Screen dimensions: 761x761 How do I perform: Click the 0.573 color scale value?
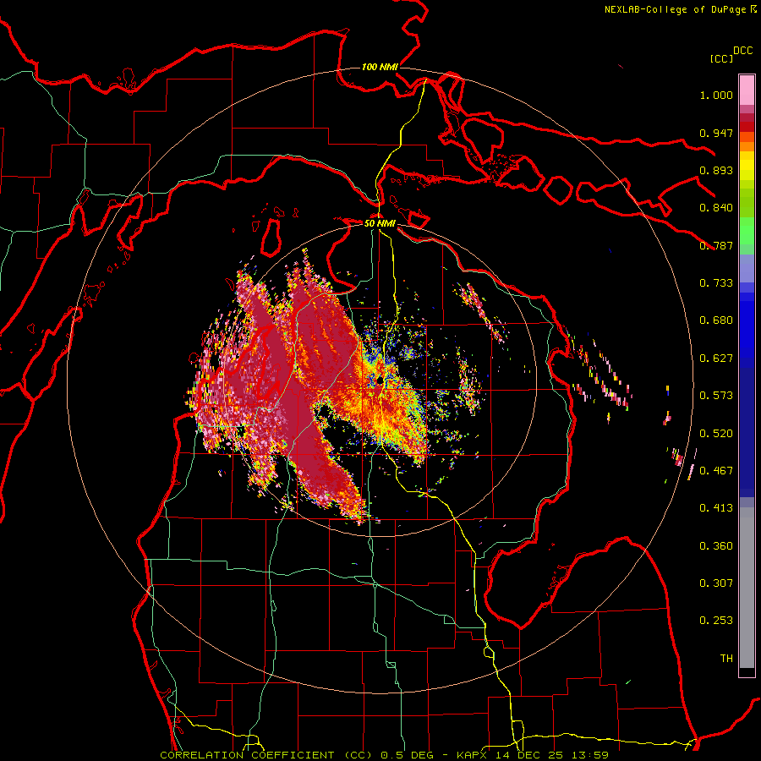[716, 396]
